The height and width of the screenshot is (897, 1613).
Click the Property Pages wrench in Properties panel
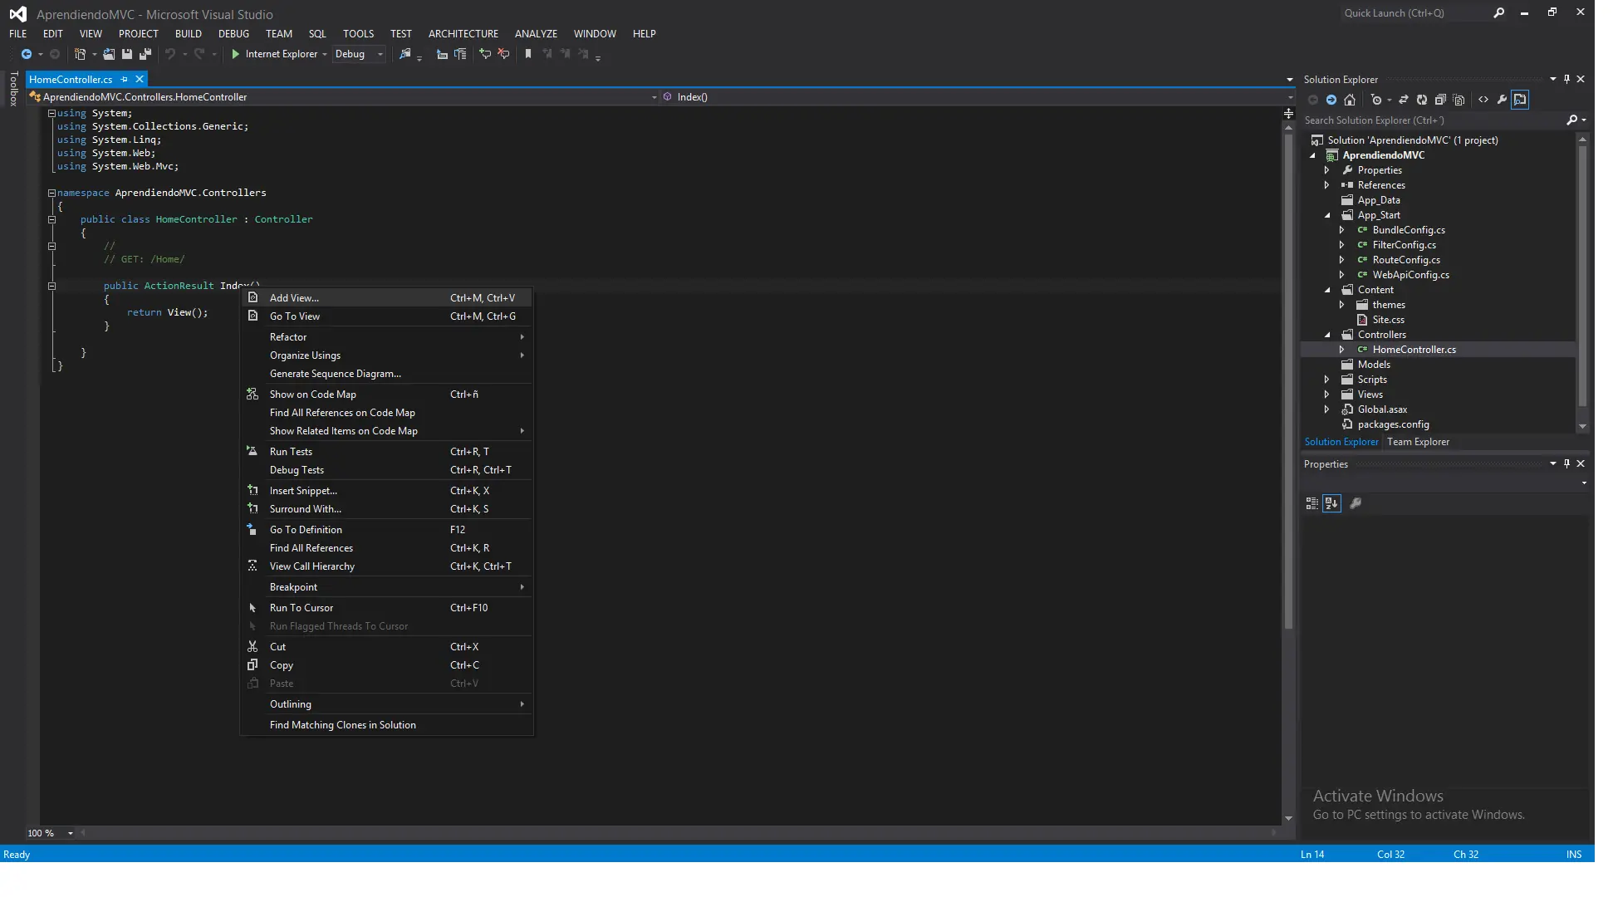click(x=1356, y=503)
